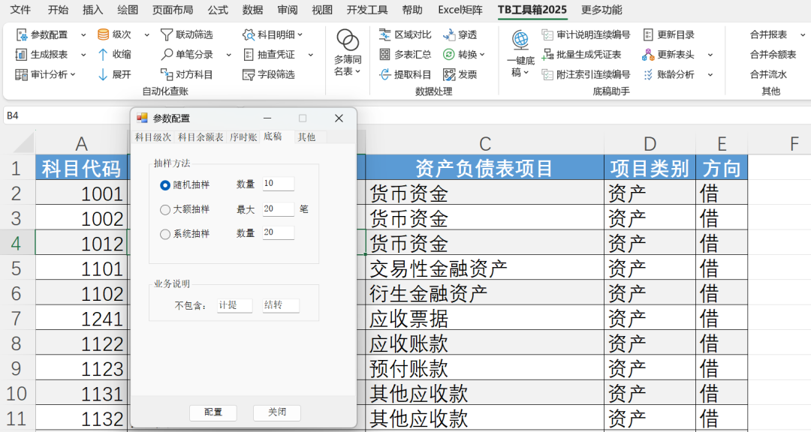
Task: Switch to the 公式 ribbon tab
Action: point(218,10)
